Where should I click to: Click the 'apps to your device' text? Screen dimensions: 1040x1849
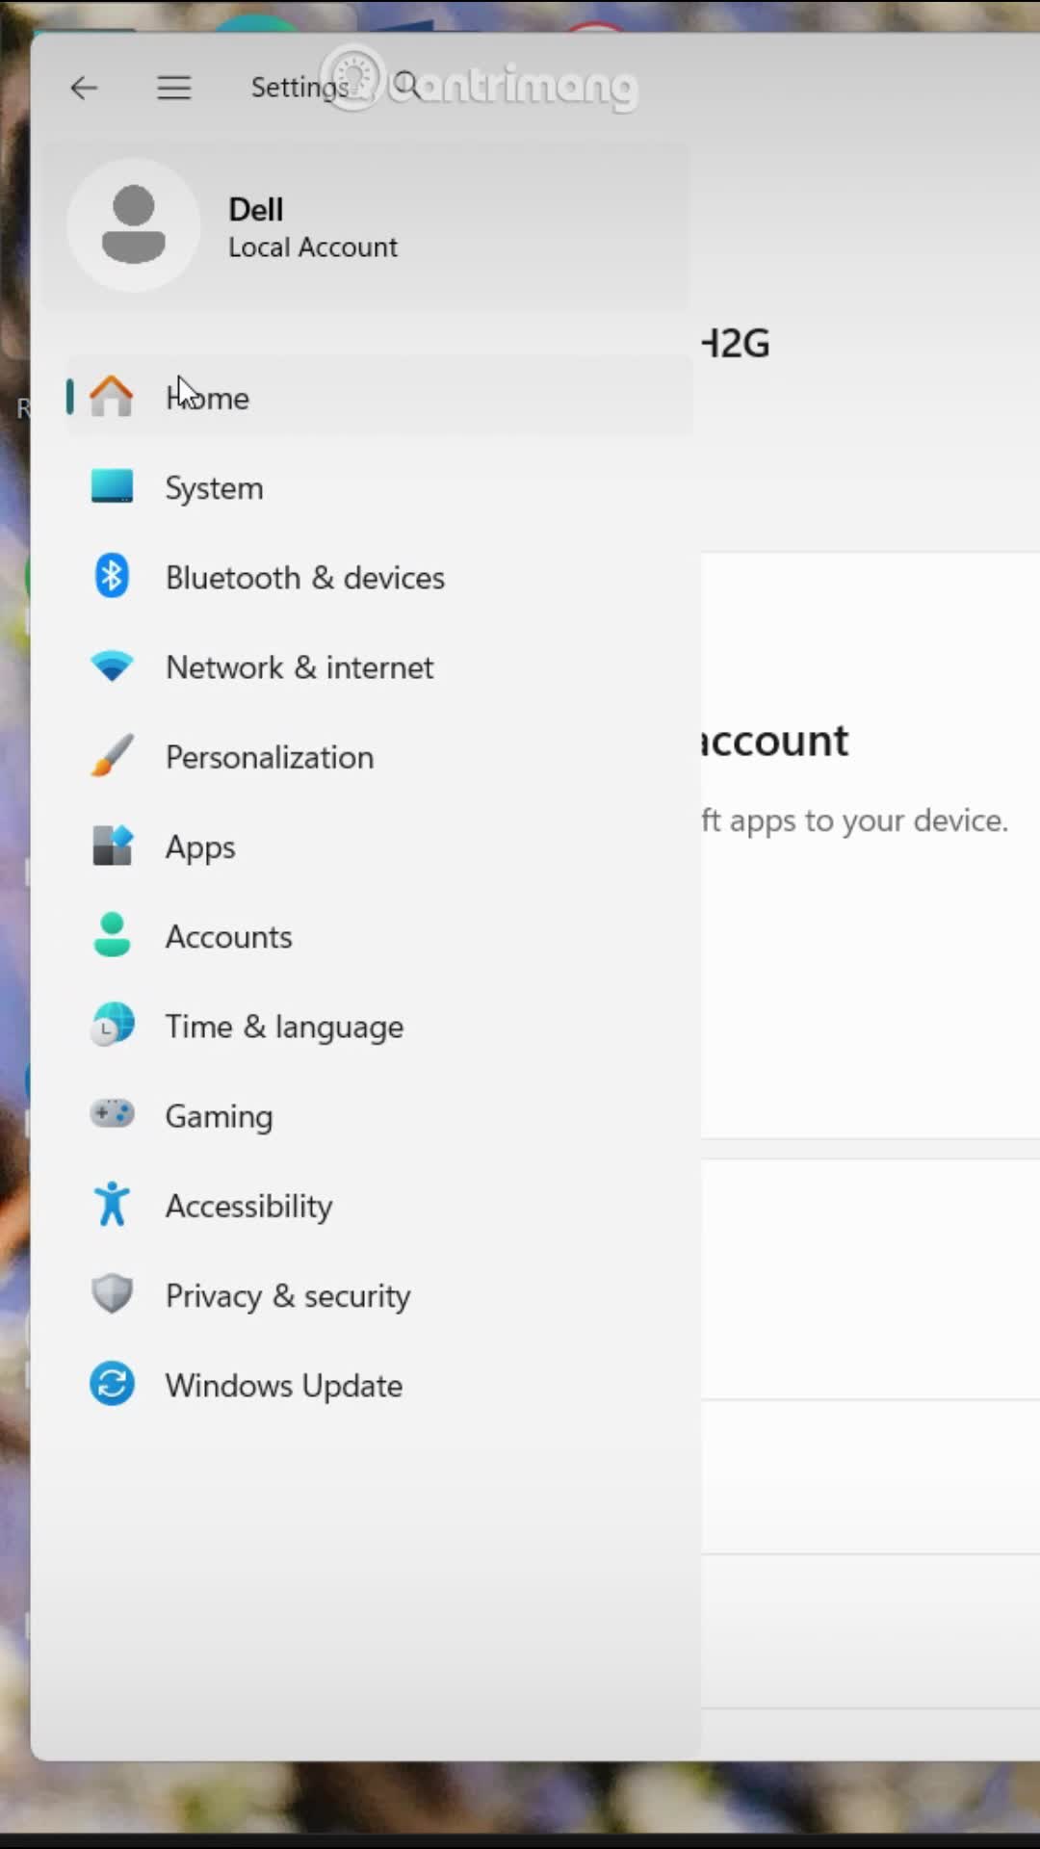click(x=869, y=820)
